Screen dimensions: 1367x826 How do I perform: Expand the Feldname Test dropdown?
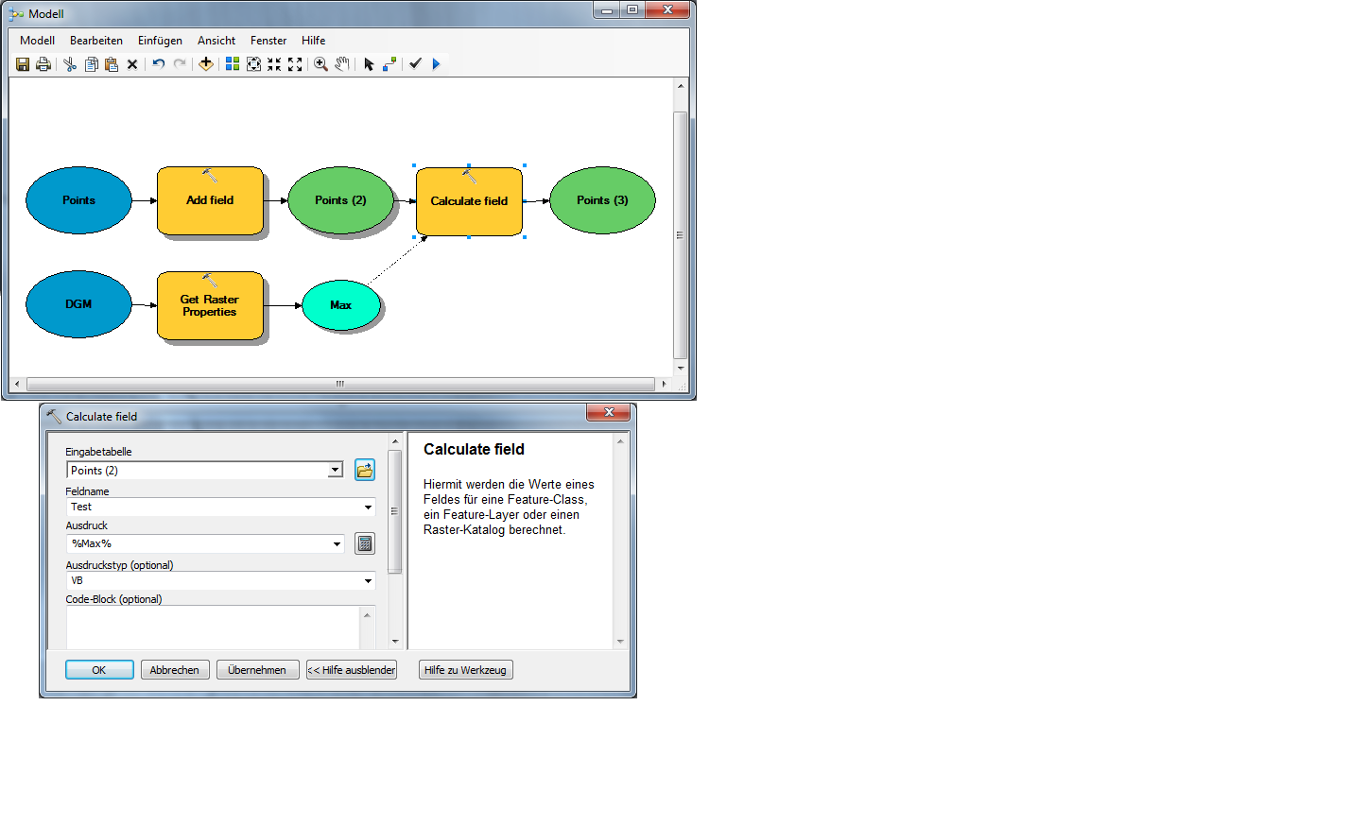tap(368, 508)
